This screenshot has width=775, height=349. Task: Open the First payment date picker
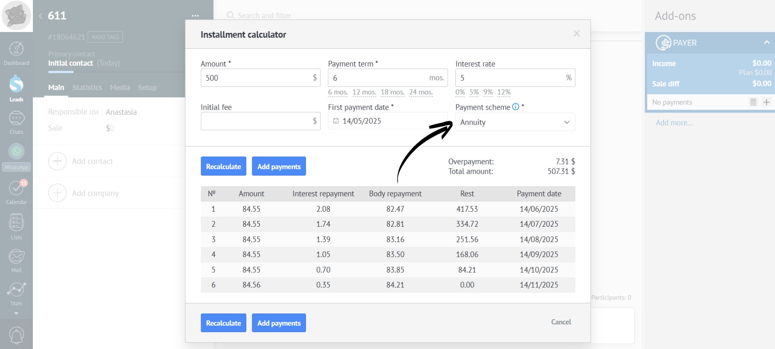(x=387, y=121)
